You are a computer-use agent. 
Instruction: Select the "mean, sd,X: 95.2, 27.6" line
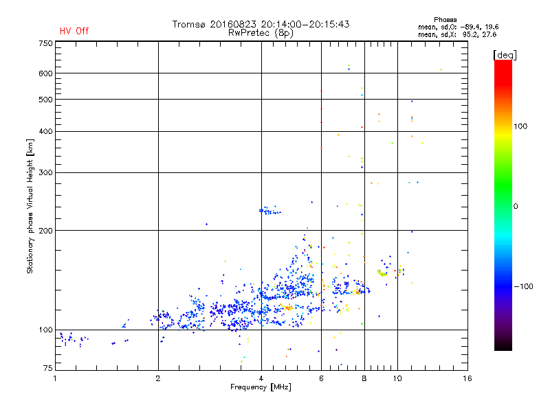click(457, 34)
